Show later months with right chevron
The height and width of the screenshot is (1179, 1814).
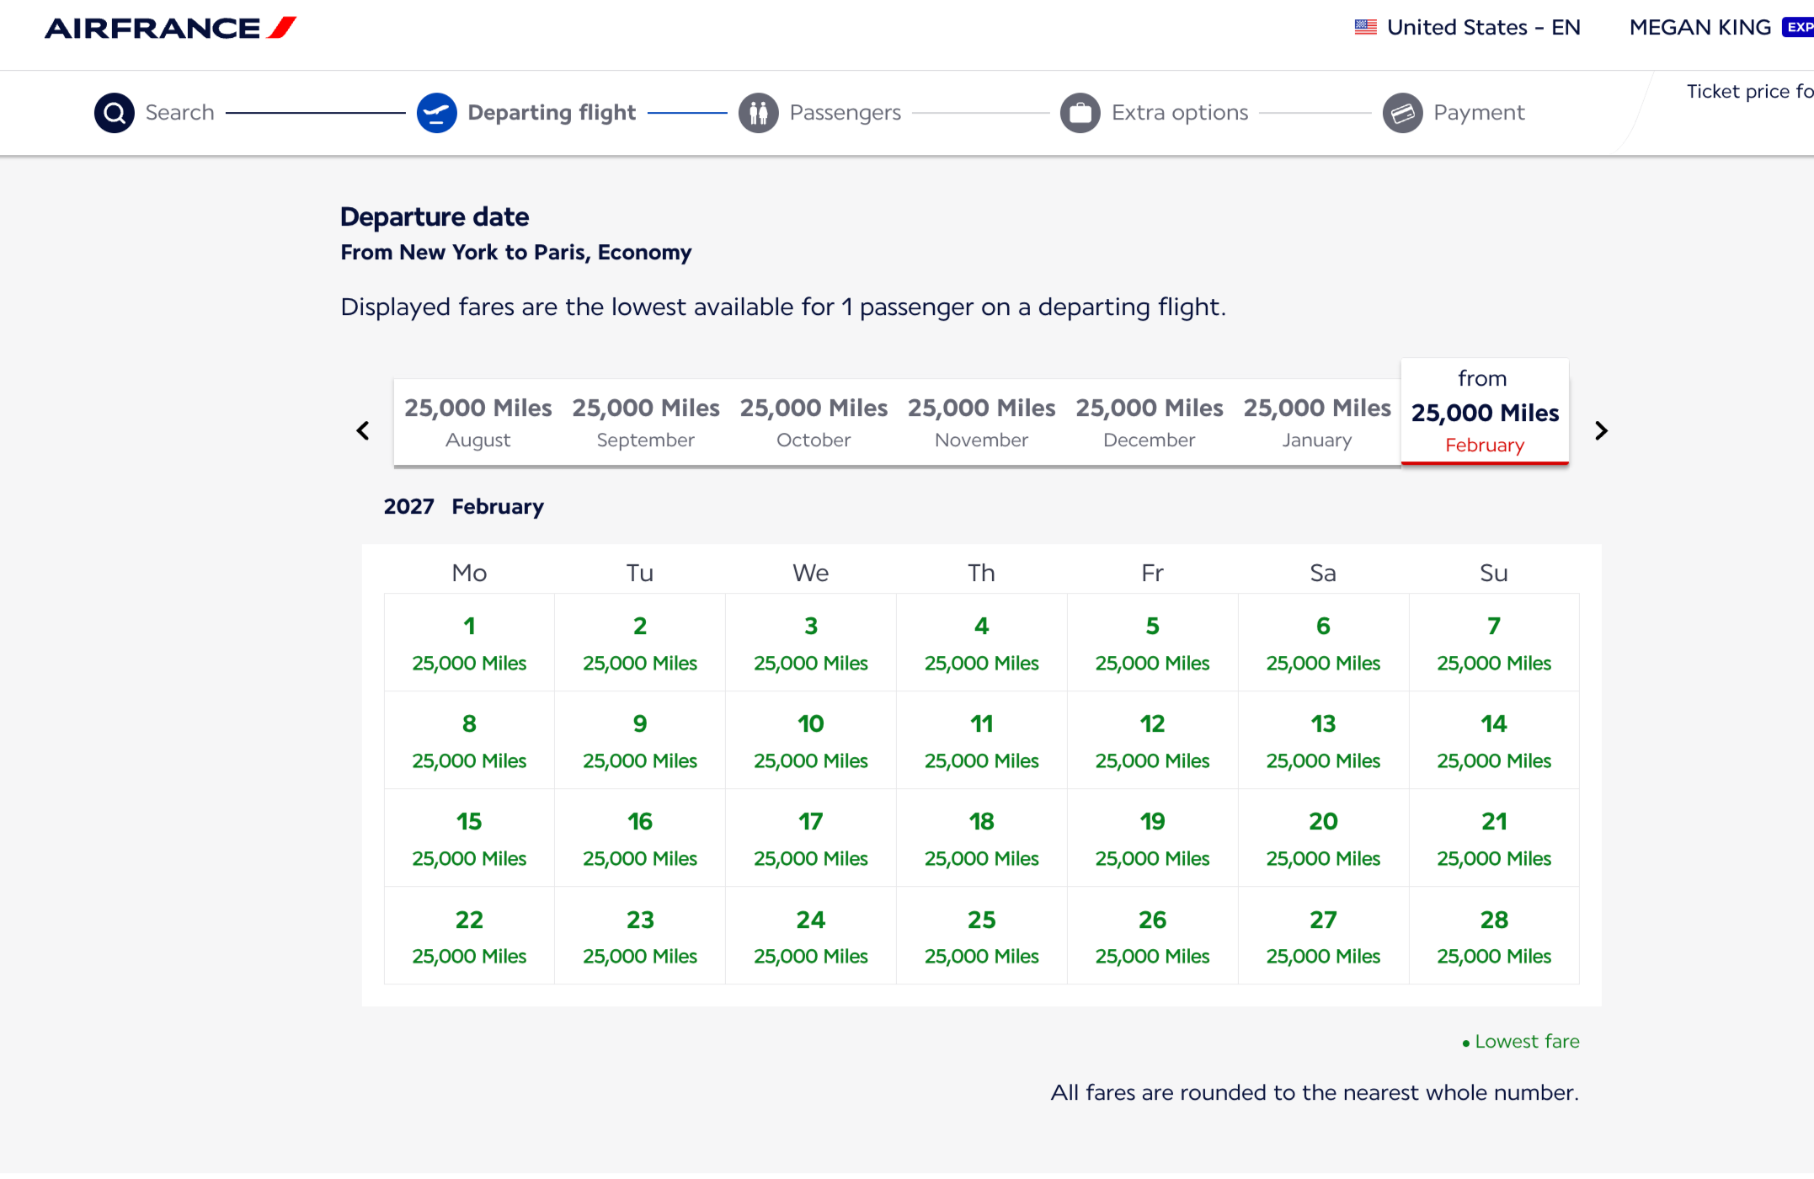pyautogui.click(x=1601, y=431)
